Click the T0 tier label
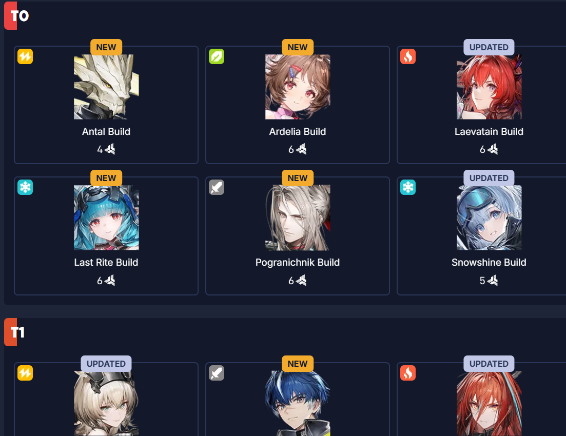The height and width of the screenshot is (436, 566). point(17,15)
